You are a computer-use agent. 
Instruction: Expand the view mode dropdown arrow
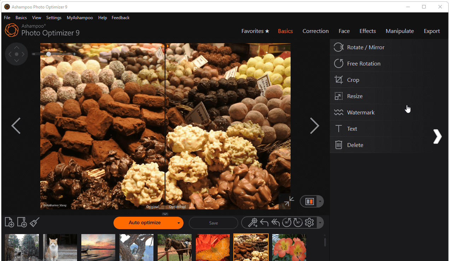coord(320,202)
